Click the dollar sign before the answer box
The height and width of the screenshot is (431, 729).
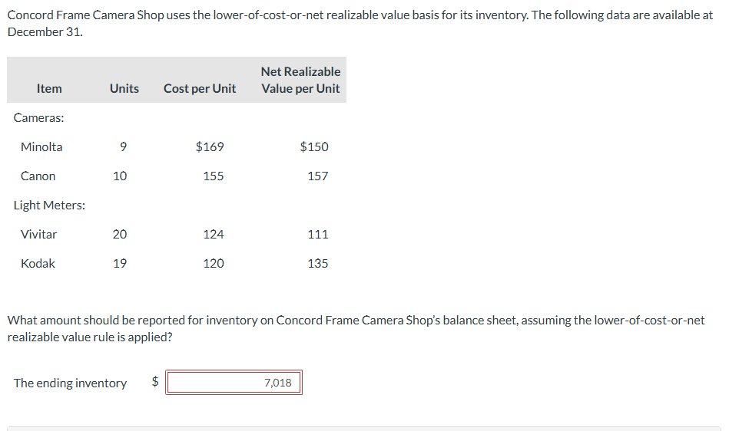153,383
